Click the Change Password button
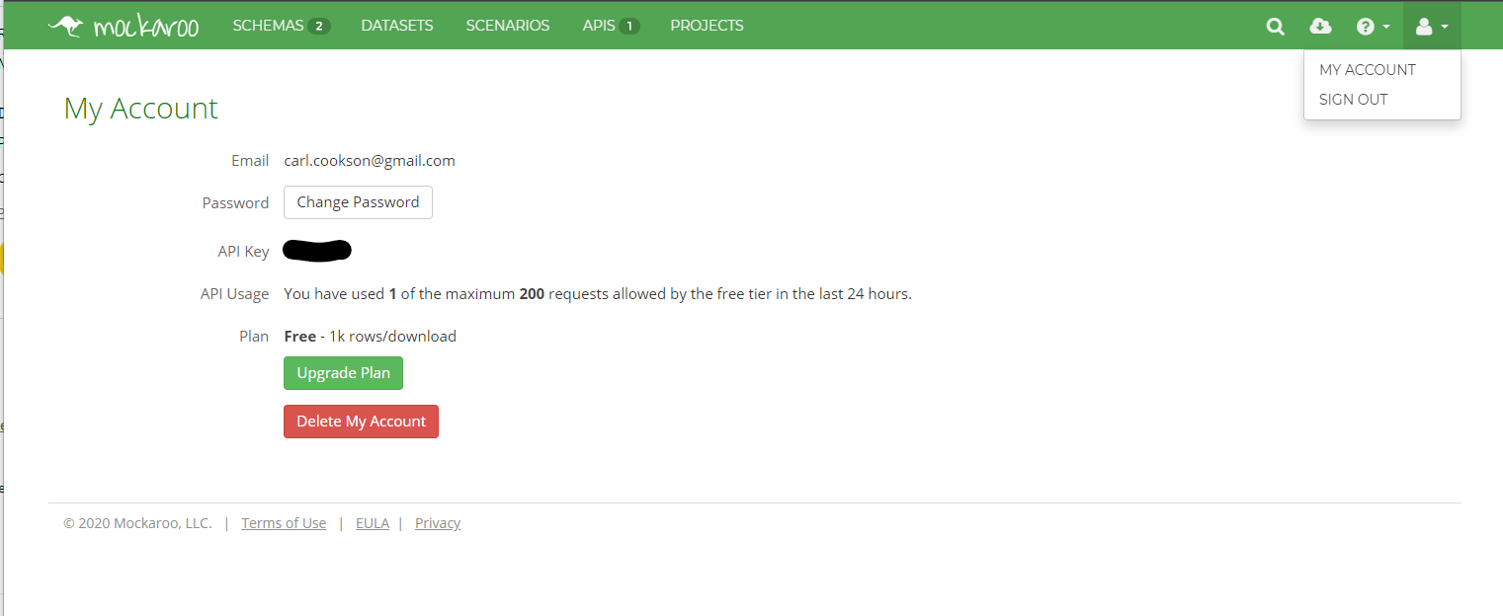This screenshot has height=616, width=1503. pos(358,201)
